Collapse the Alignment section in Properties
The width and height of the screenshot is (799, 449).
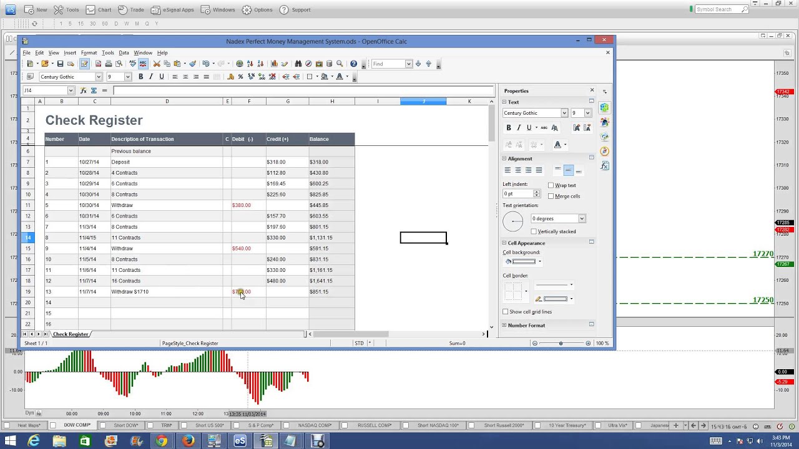tap(504, 158)
